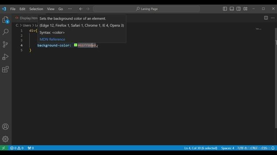
Task: Open the remote window indicator
Action: (4, 148)
